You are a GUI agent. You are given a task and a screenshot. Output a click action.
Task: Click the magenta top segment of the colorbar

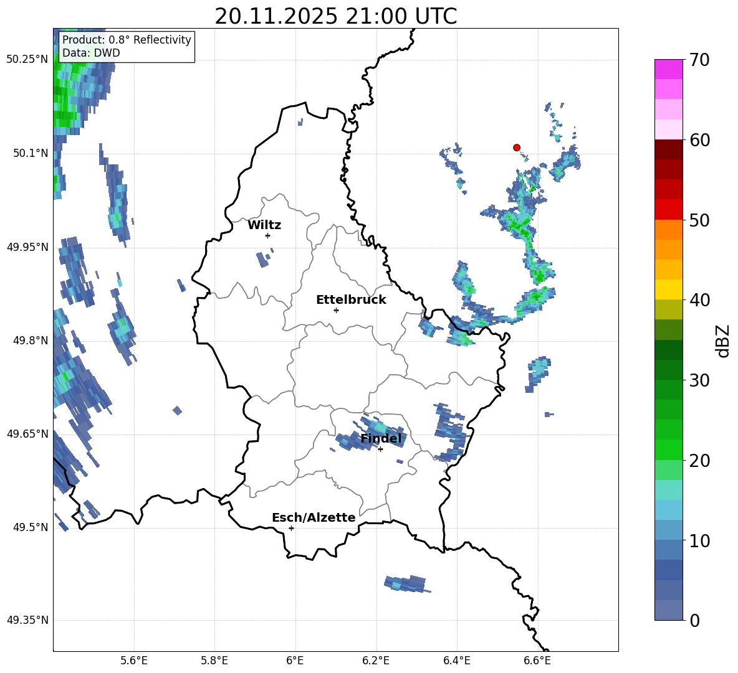[x=669, y=69]
